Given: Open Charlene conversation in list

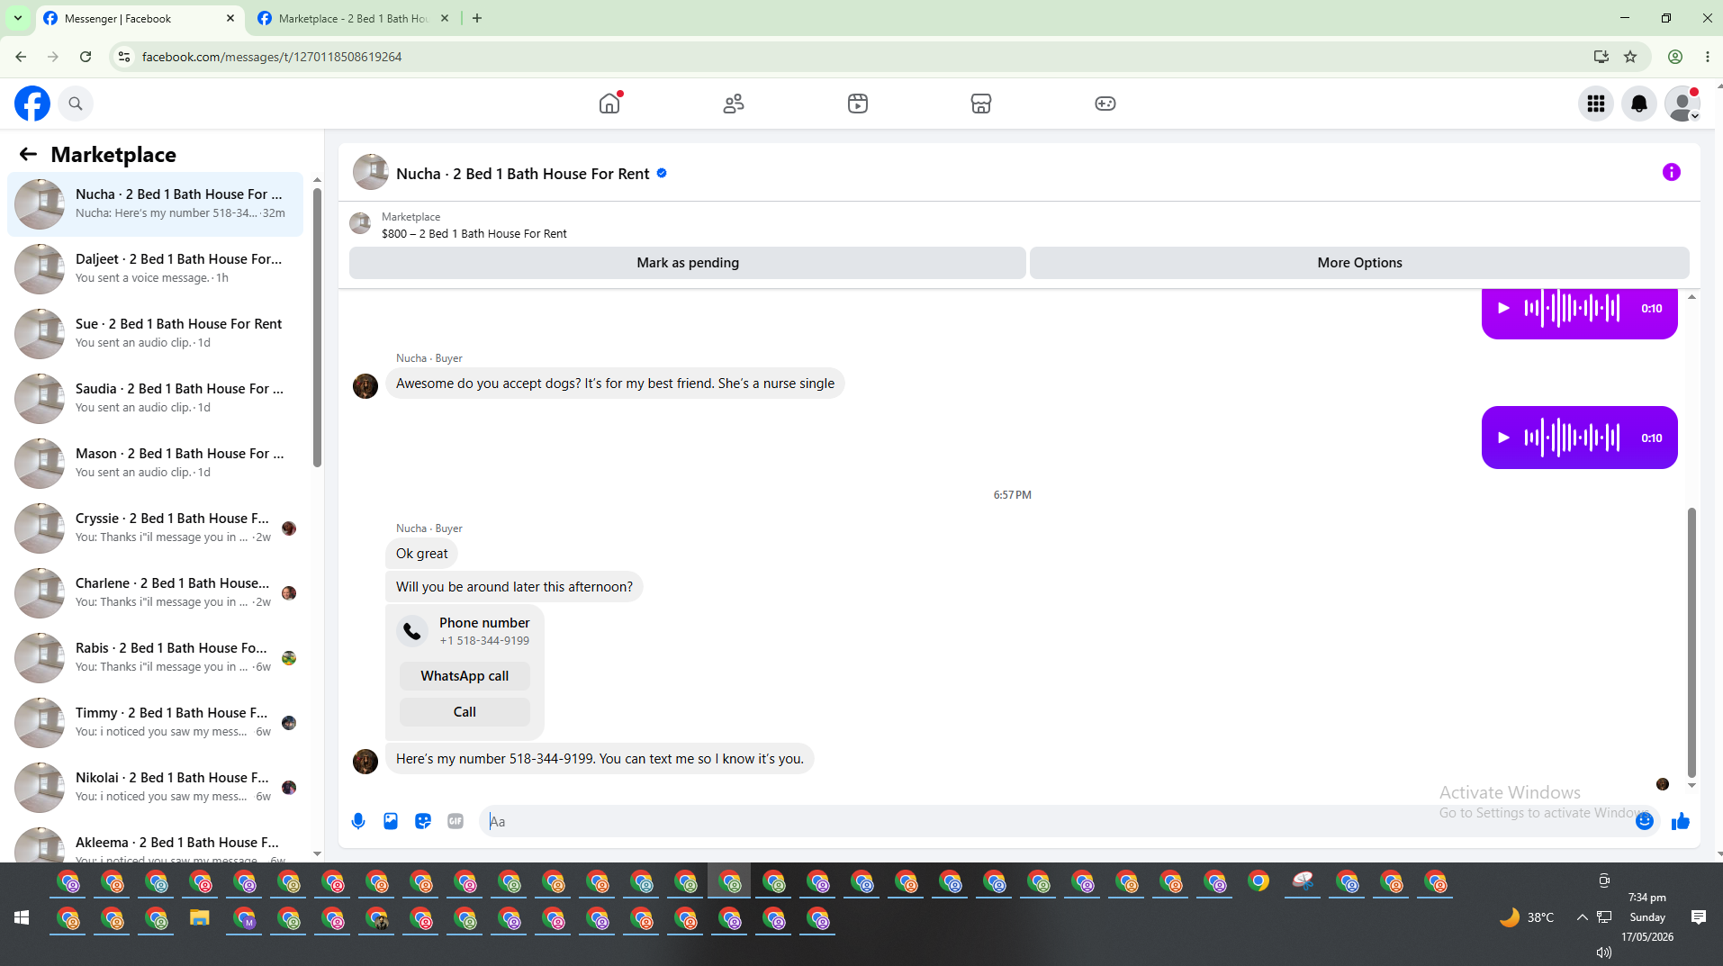Looking at the screenshot, I should [156, 592].
